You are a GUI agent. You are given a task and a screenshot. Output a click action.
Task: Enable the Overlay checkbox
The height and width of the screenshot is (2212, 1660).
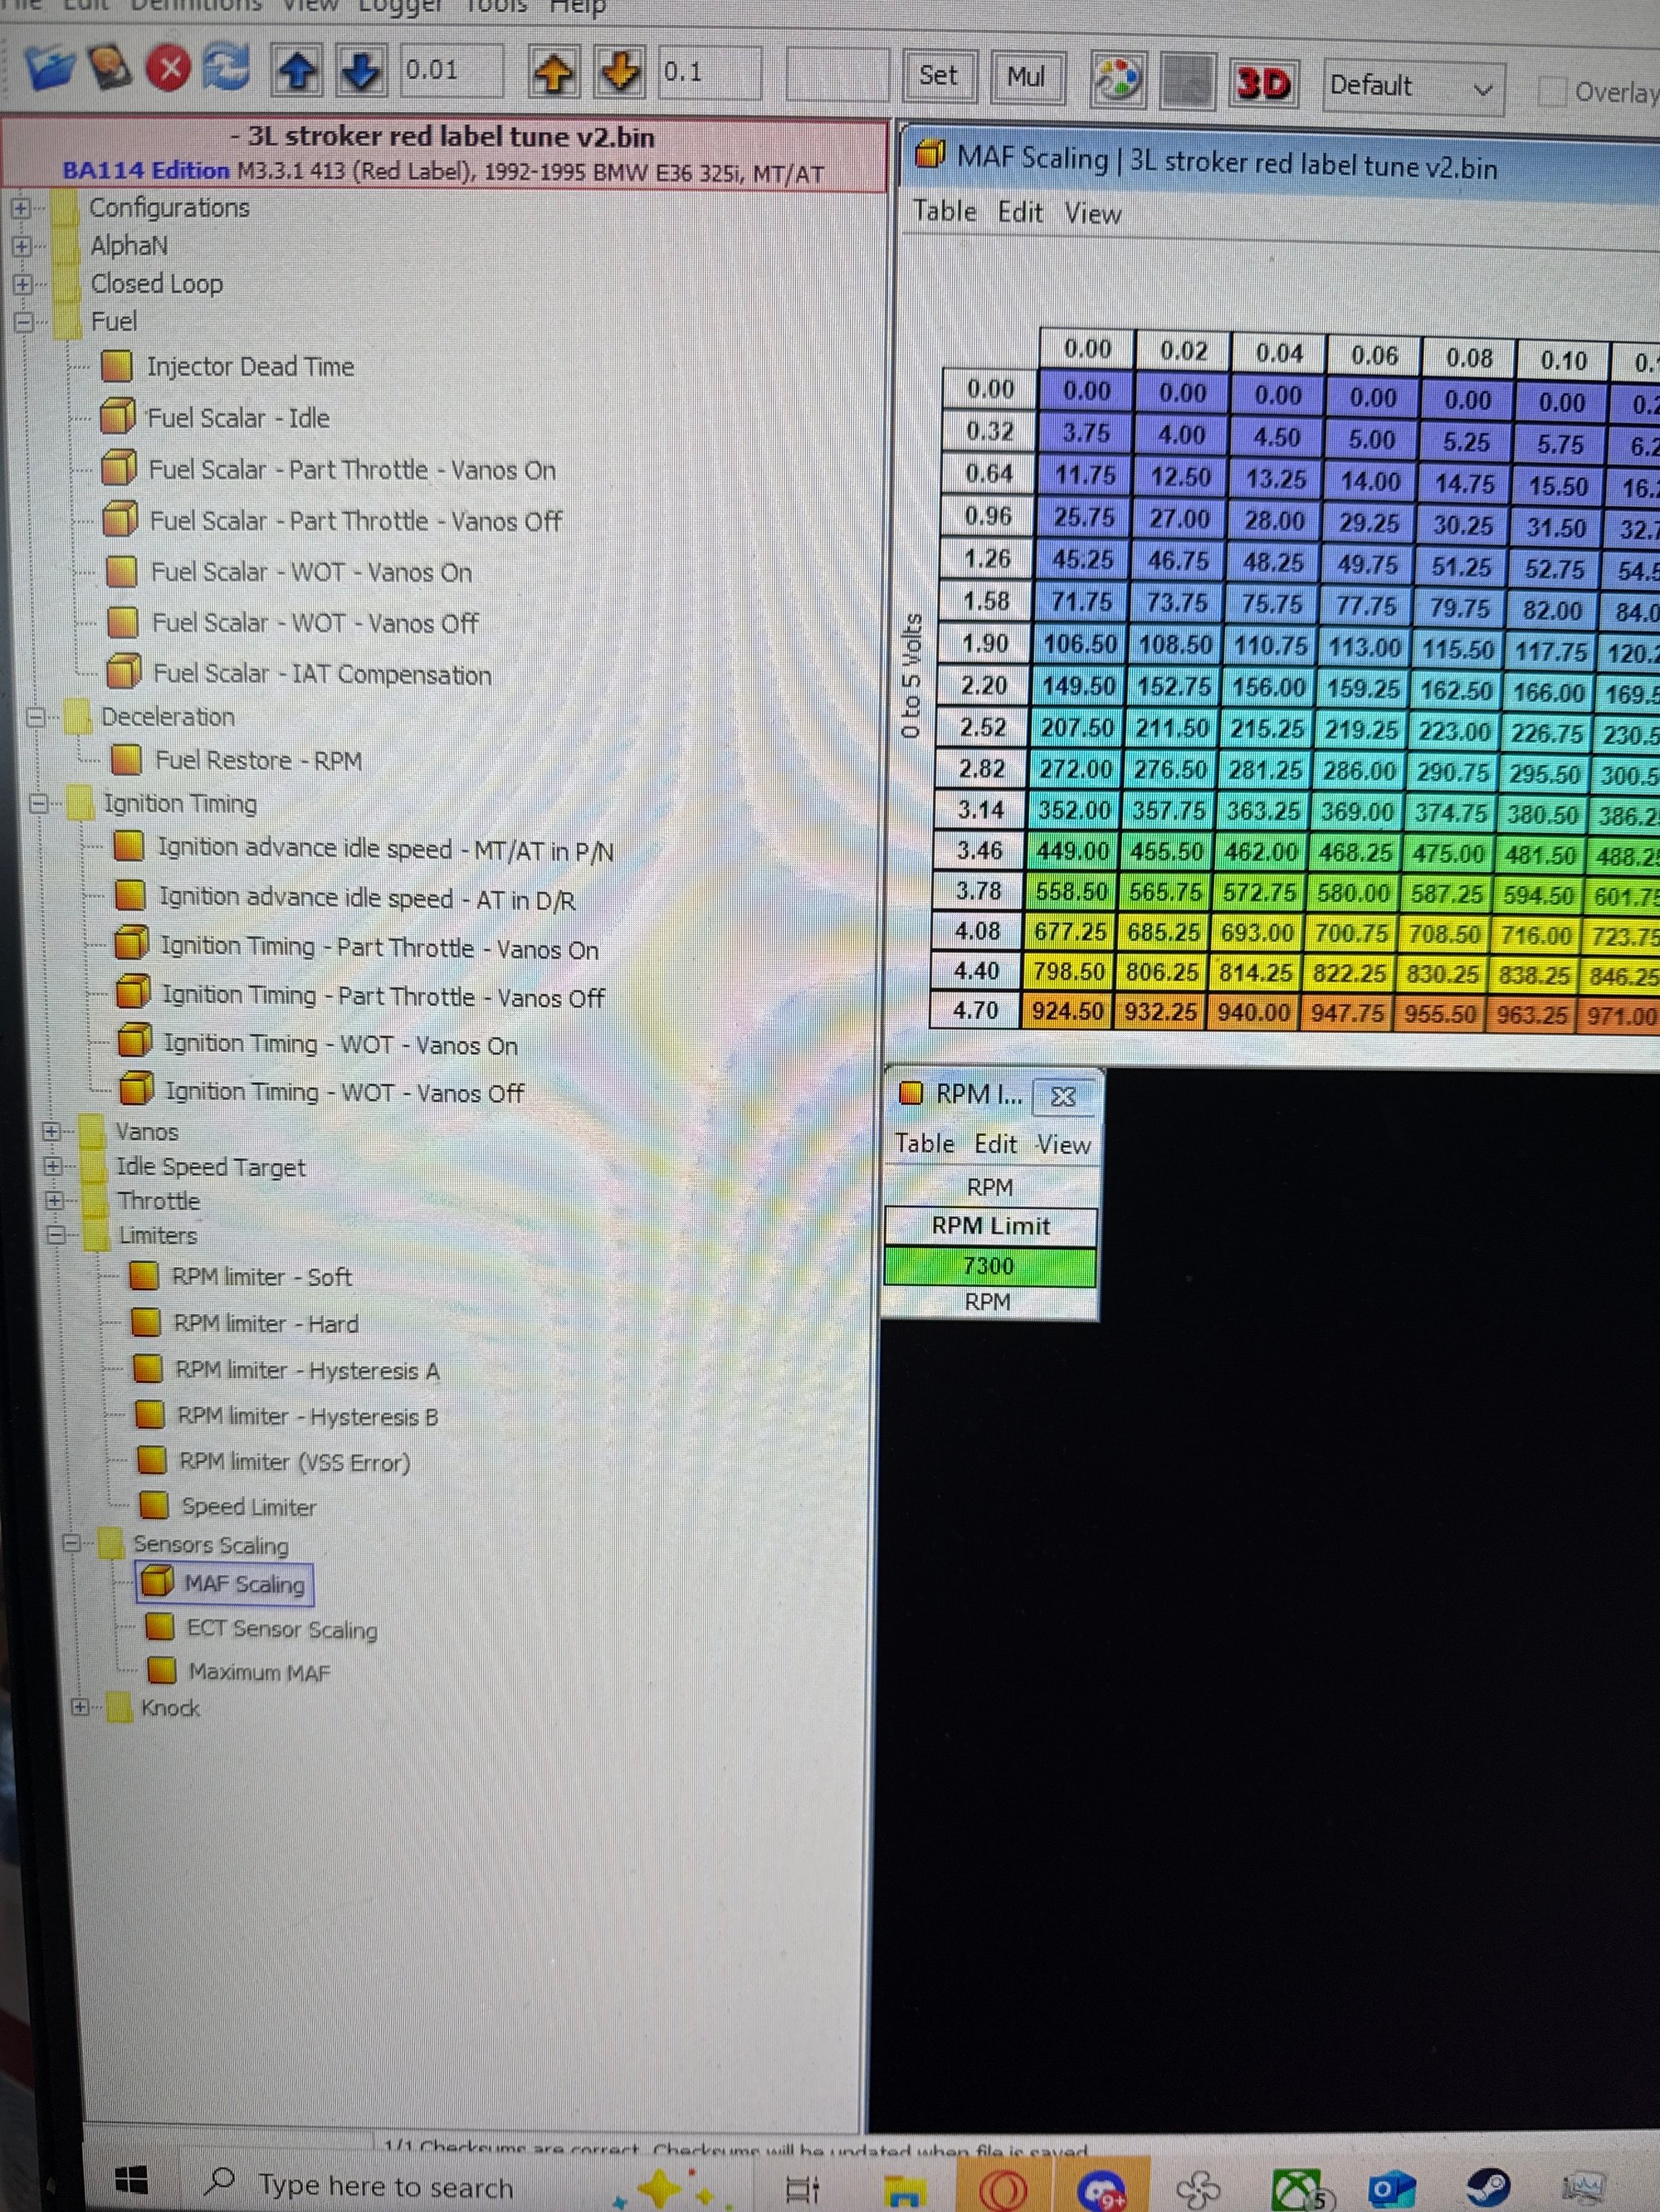tap(1552, 92)
